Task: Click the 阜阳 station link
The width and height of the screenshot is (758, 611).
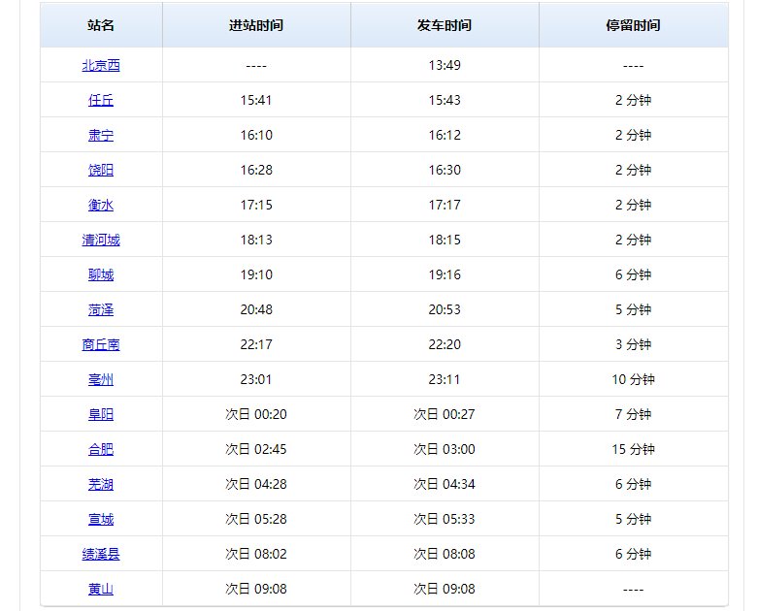Action: pos(101,415)
